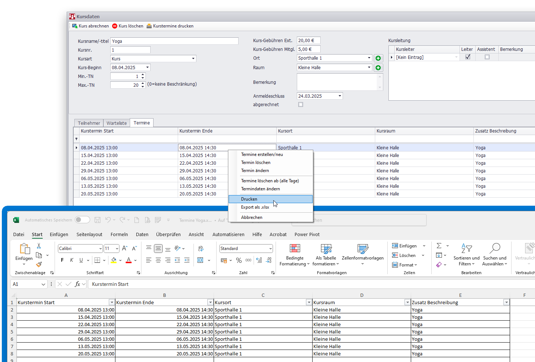Click the yellow fill color button
535x362 pixels.
click(x=114, y=260)
